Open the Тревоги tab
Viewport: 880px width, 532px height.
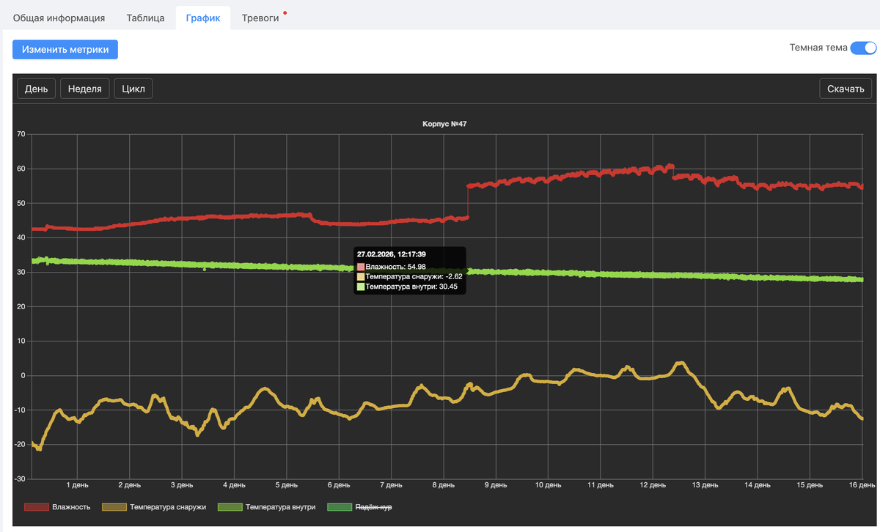pyautogui.click(x=260, y=18)
